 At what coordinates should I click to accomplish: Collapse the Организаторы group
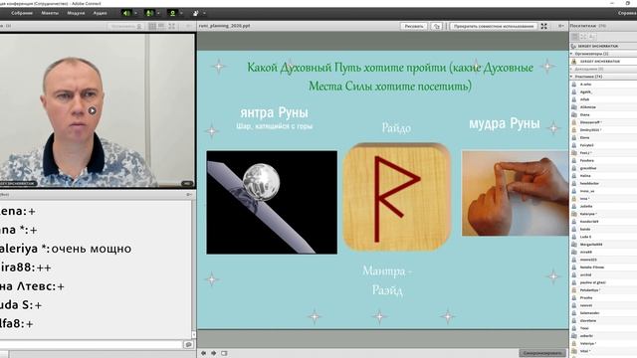tap(572, 54)
